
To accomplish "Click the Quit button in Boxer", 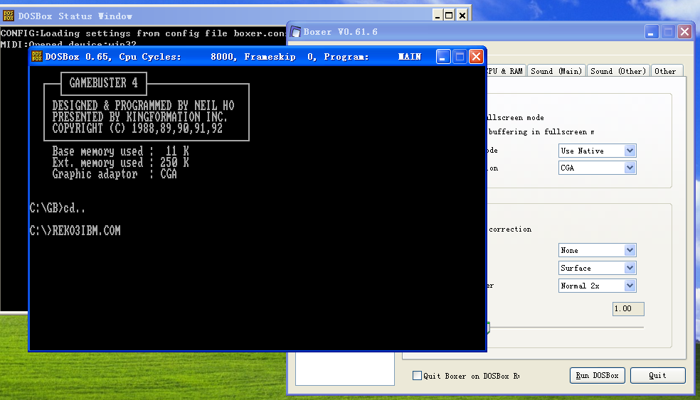I will (657, 375).
